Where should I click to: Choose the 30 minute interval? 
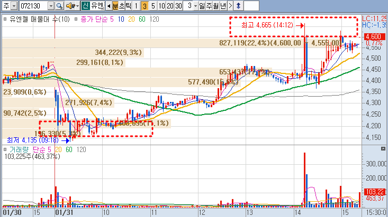click(178, 6)
